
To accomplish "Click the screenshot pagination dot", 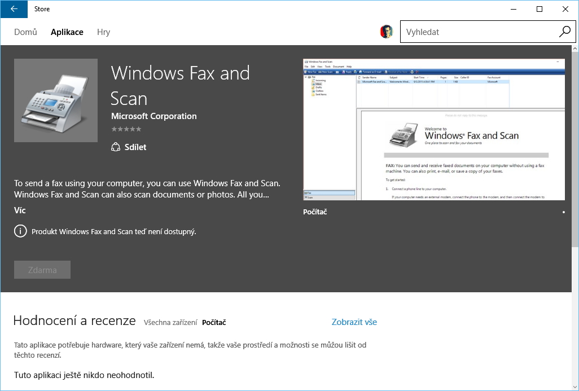I will pos(564,212).
